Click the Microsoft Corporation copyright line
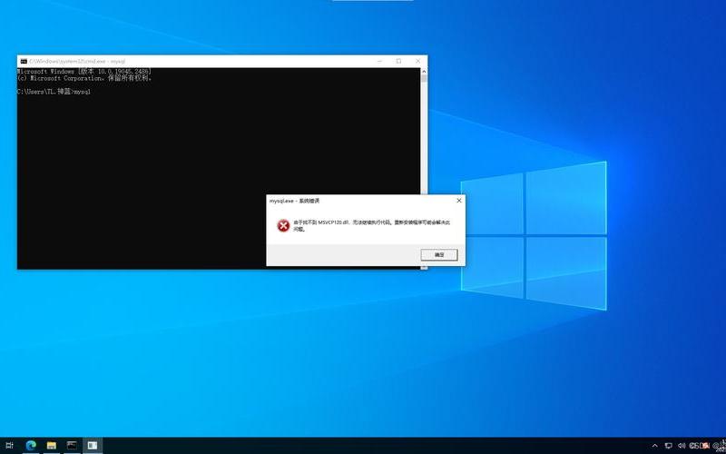The image size is (726, 454). click(x=84, y=78)
